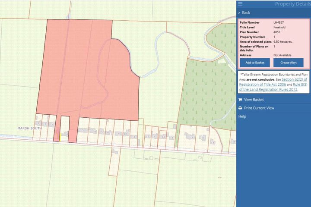Select house plot number 16 on map

click(187, 137)
